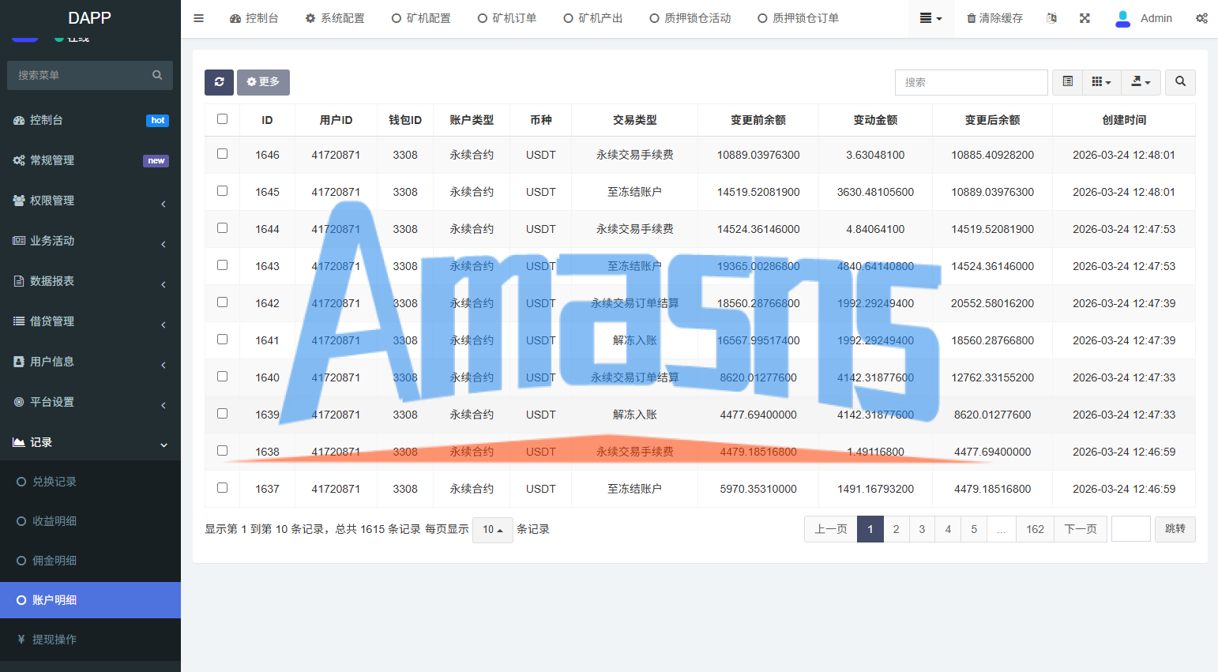Image resolution: width=1218 pixels, height=672 pixels.
Task: Expand 借贷管理 sidebar menu
Action: click(90, 321)
